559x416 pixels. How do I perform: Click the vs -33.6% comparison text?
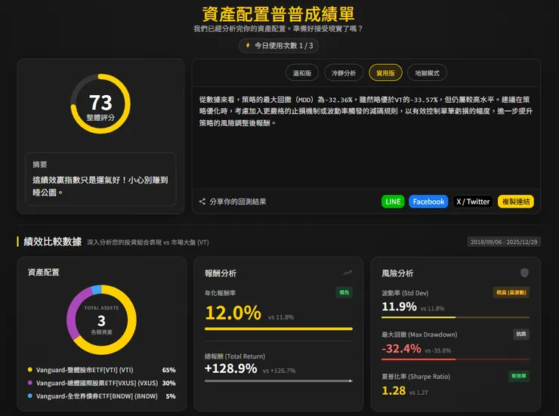[438, 350]
